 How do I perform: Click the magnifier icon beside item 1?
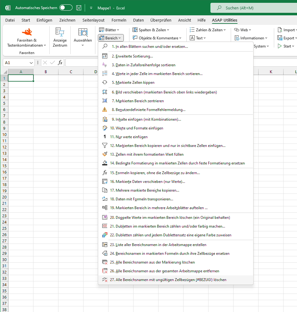tap(105, 46)
